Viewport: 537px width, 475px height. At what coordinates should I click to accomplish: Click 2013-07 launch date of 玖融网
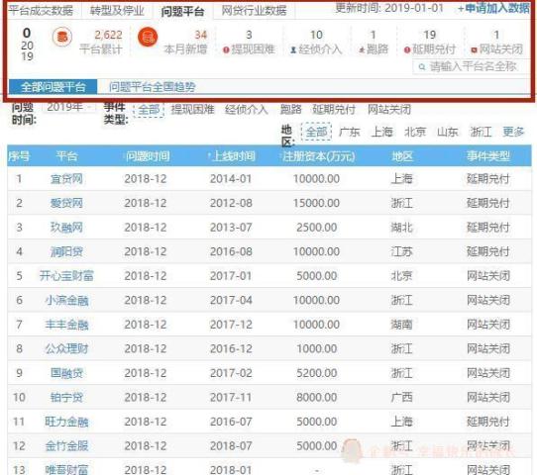[231, 227]
